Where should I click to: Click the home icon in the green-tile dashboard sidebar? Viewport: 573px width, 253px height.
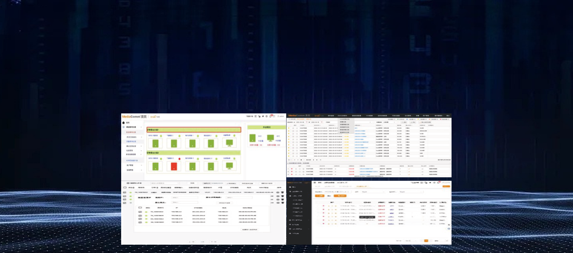point(124,123)
